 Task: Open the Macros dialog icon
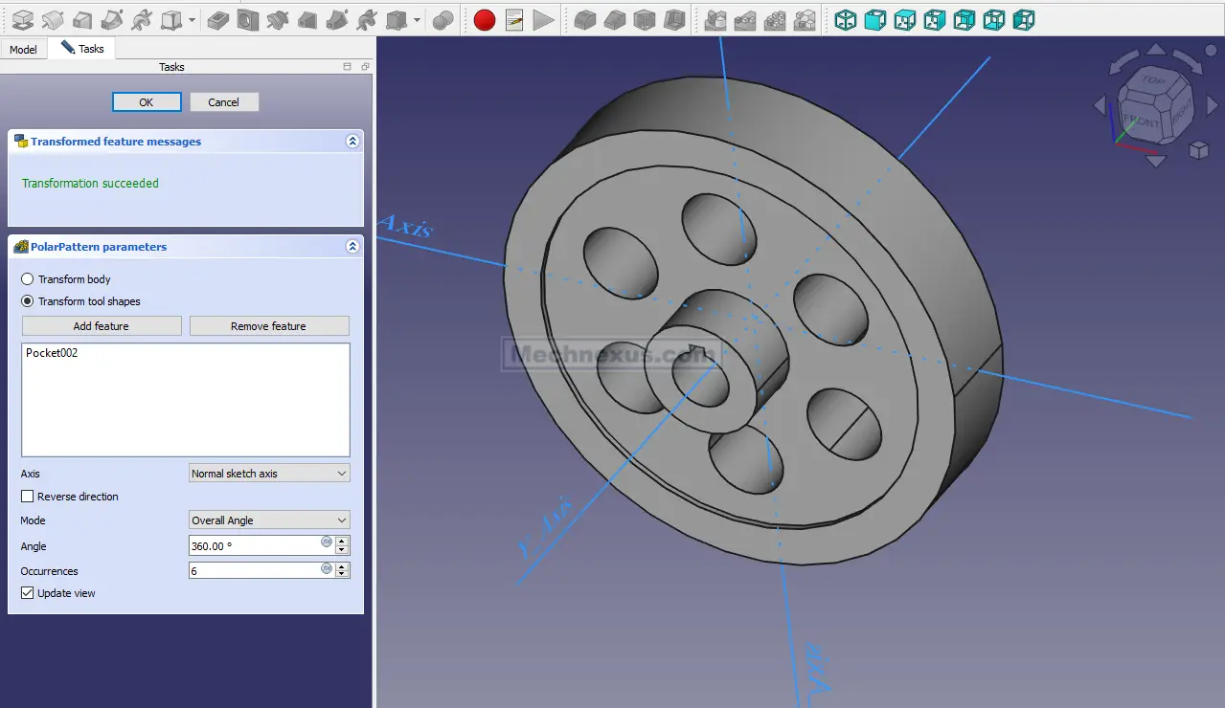[x=514, y=19]
